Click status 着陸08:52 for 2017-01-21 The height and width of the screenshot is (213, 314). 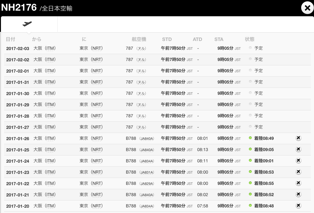click(x=264, y=195)
